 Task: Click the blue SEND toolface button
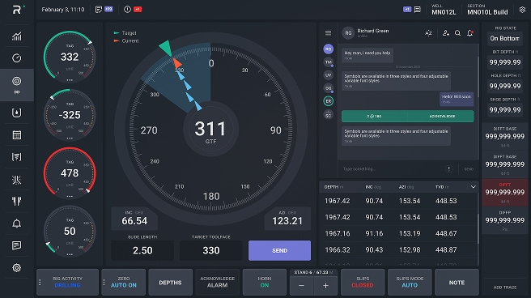279,250
